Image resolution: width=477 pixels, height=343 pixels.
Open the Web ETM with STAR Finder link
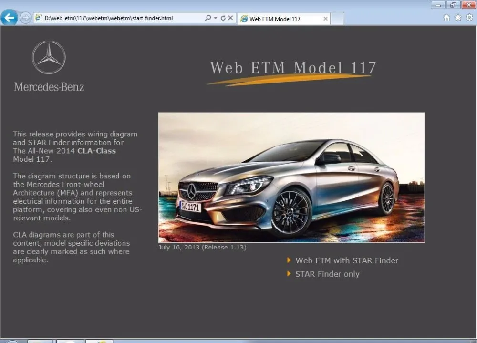tap(347, 260)
